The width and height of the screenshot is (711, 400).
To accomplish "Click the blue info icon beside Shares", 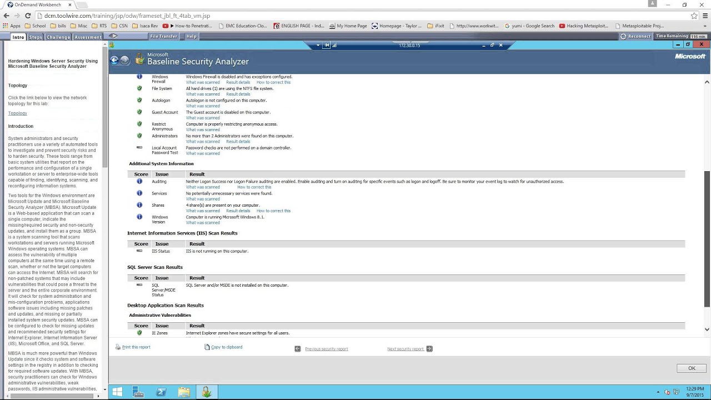I will (139, 205).
